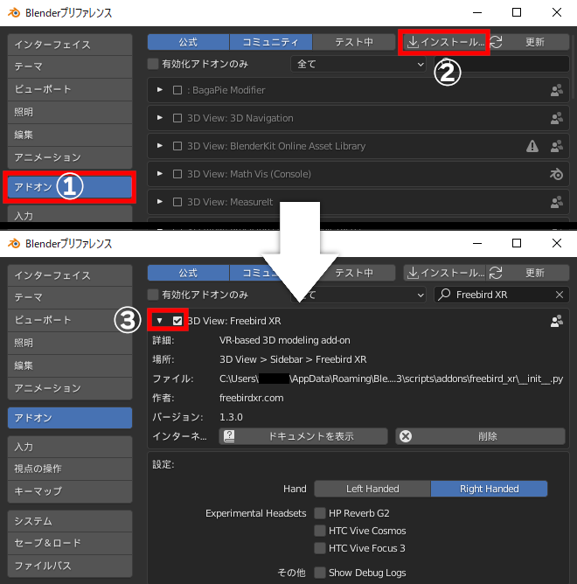This screenshot has height=584, width=577.
Task: Click 削除 to remove the add-on
Action: point(480,436)
